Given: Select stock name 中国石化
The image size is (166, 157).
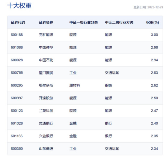Looking at the screenshot, I should 46,60.
